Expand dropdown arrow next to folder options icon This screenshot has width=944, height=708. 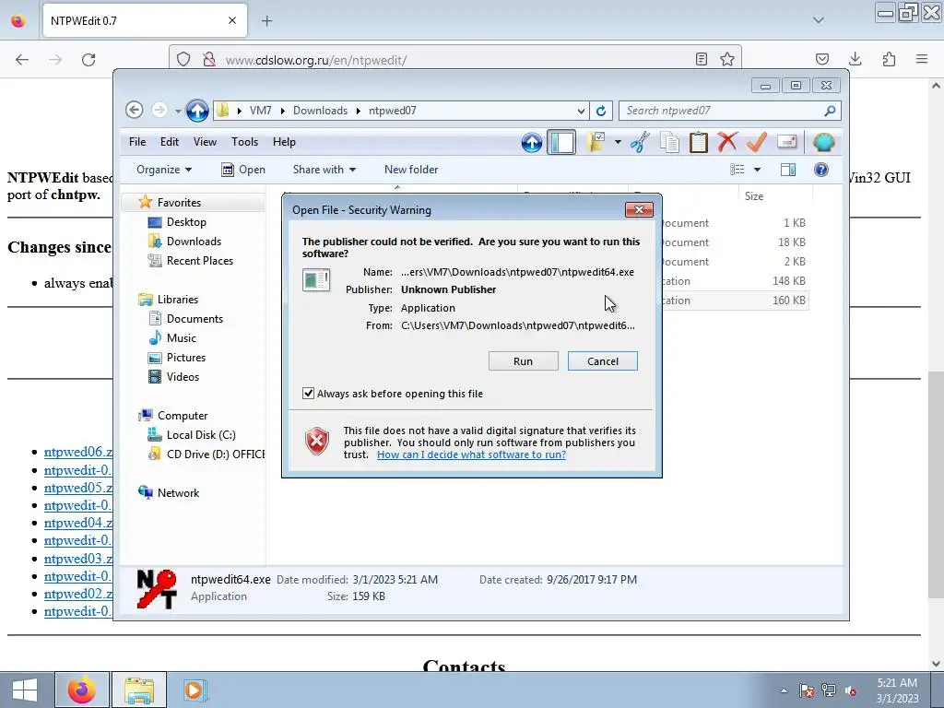pos(618,143)
